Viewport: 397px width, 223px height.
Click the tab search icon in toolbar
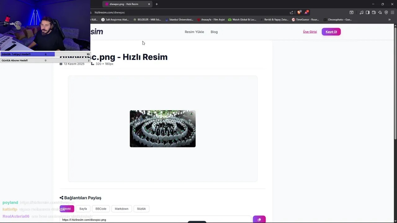351,12
